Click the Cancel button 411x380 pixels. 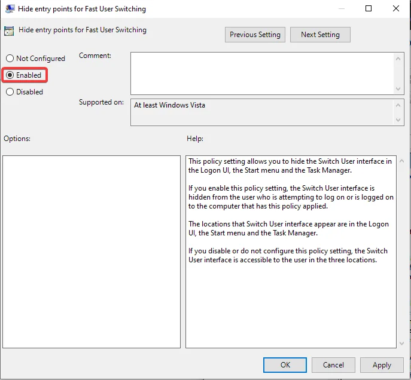click(x=333, y=365)
